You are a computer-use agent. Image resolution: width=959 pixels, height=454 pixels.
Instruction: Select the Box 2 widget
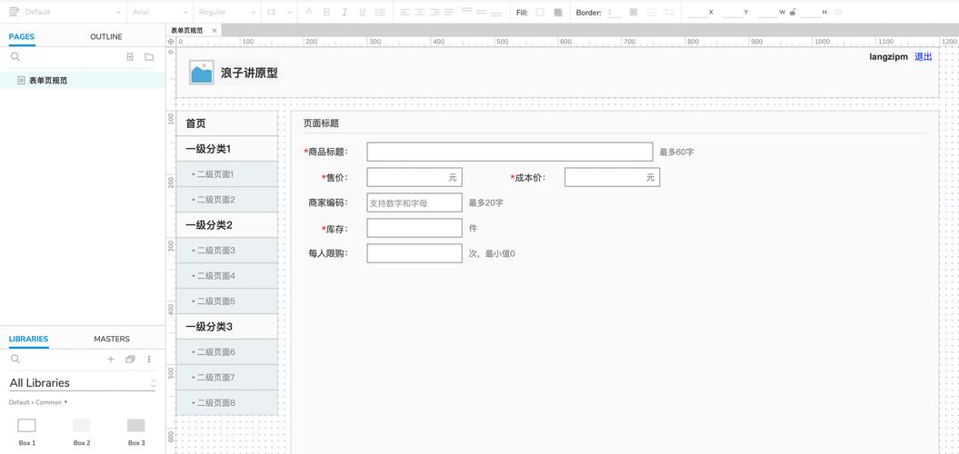[x=81, y=431]
